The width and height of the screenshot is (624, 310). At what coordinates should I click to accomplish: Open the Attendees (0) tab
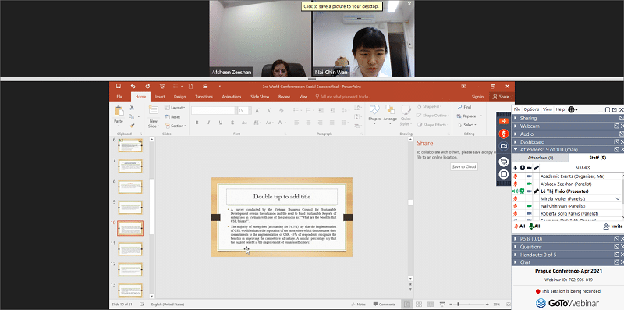(540, 159)
